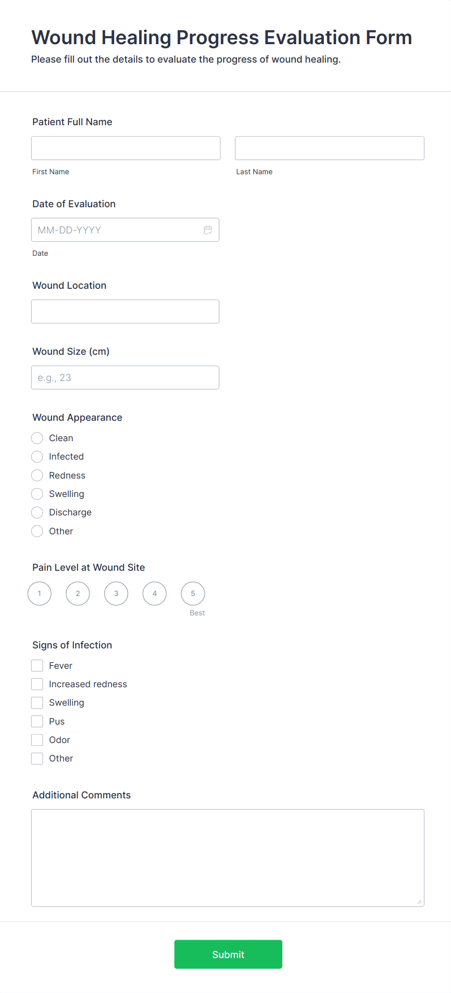
Task: Open the calendar date picker icon
Action: 208,230
